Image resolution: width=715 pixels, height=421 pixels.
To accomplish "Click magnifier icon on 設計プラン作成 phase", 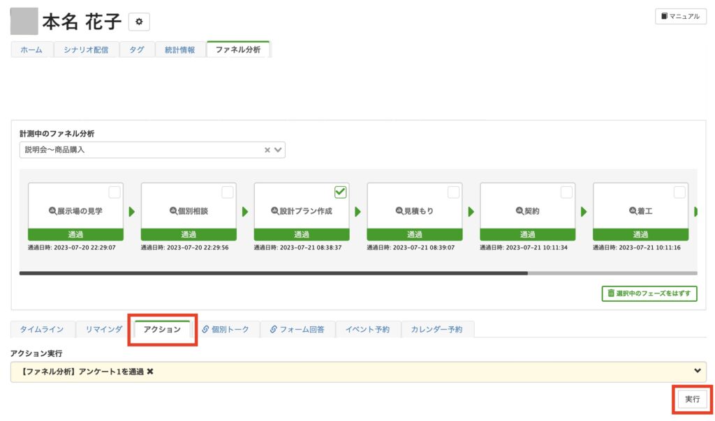I will [275, 211].
